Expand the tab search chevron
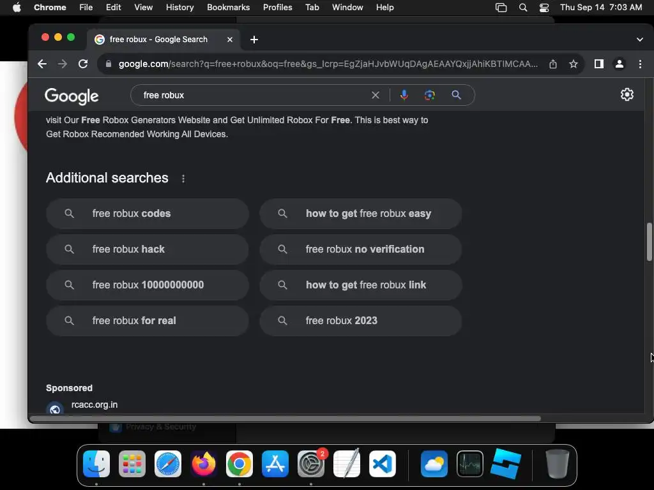654x490 pixels. (x=639, y=40)
